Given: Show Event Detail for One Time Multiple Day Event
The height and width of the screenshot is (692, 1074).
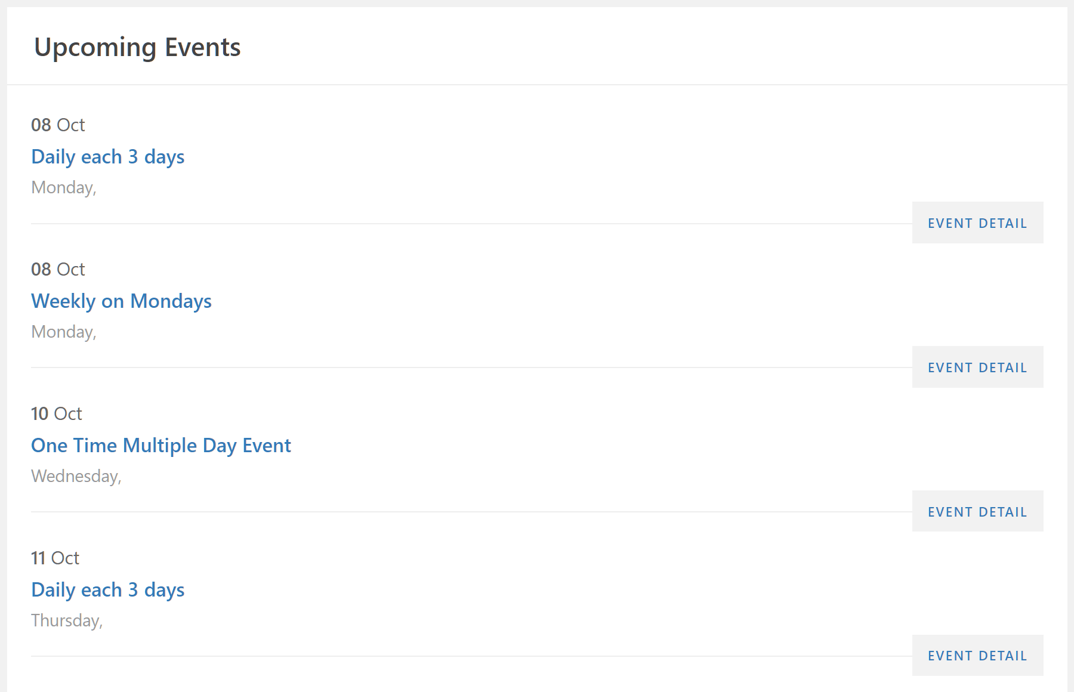Looking at the screenshot, I should (977, 512).
